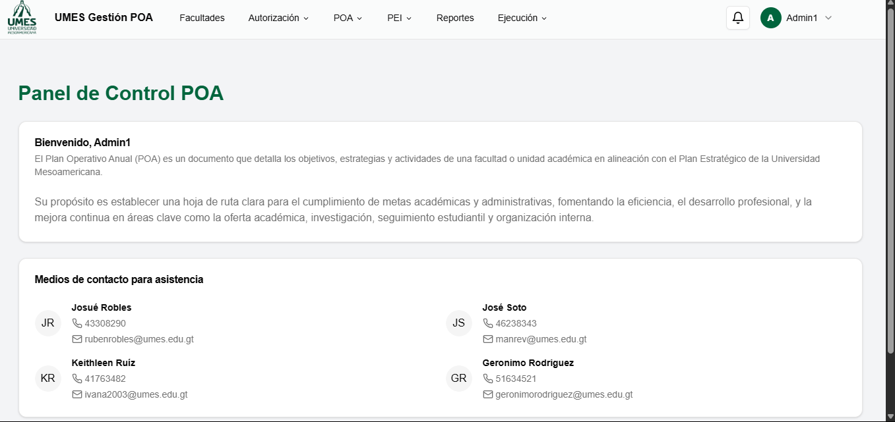Image resolution: width=895 pixels, height=422 pixels.
Task: Click the phone number 41763482
Action: point(105,379)
